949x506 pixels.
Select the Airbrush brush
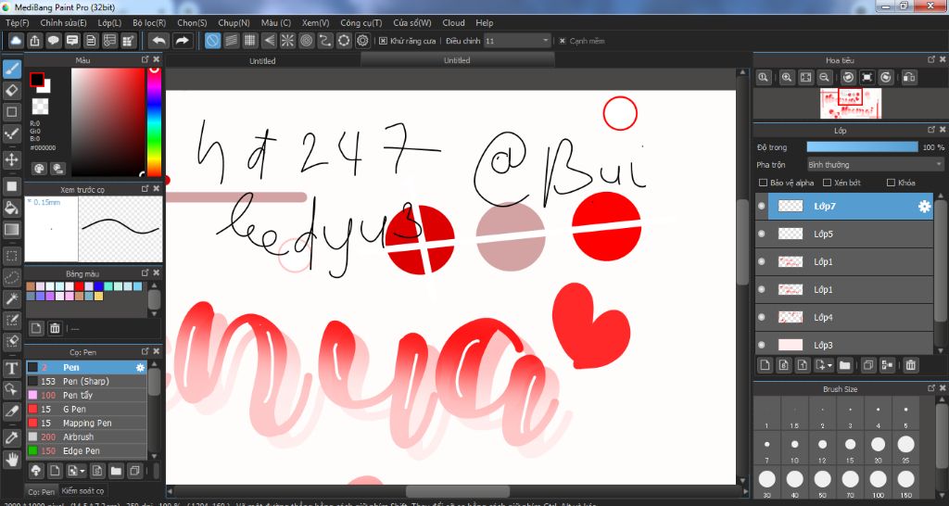coord(86,437)
